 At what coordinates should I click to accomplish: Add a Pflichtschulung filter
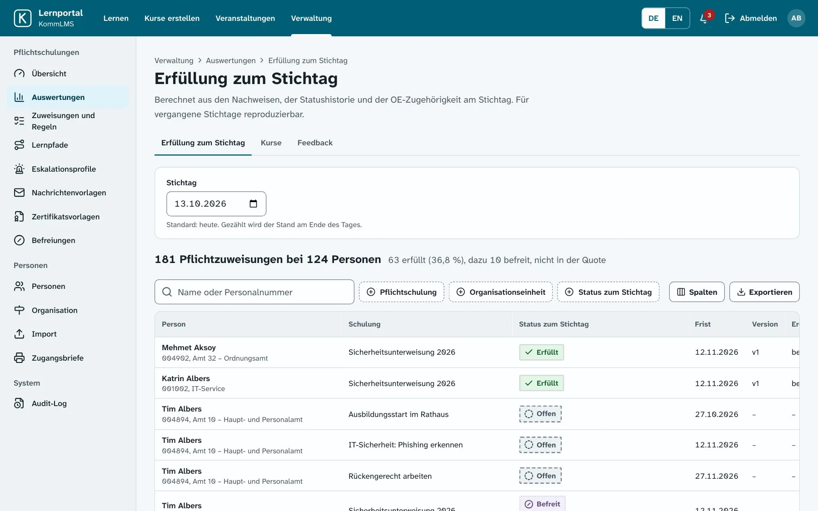coord(401,292)
